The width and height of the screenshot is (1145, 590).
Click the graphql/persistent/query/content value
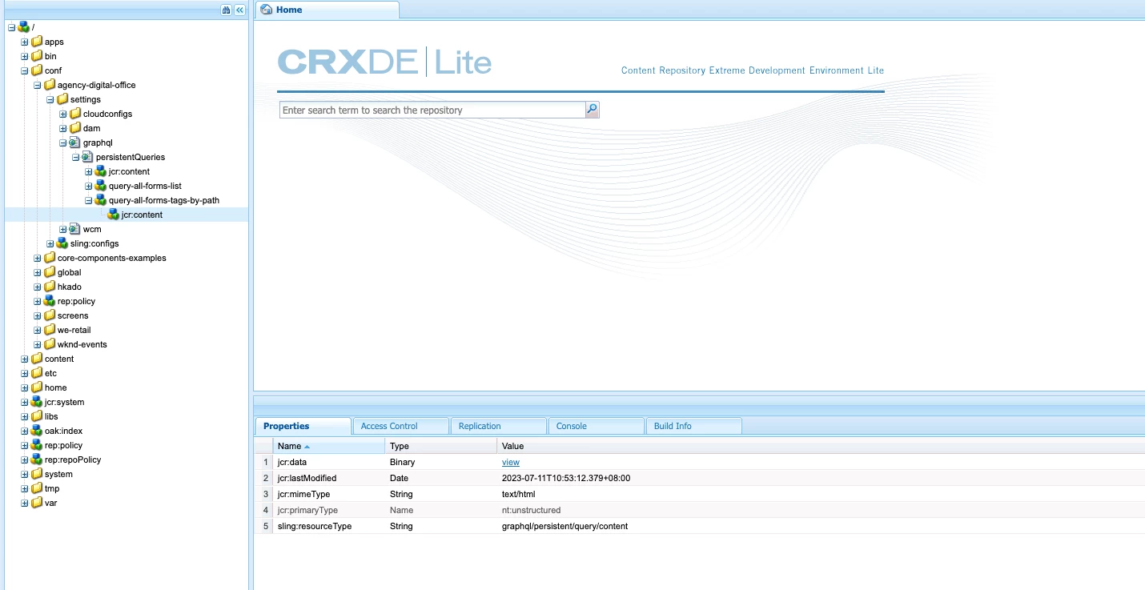[564, 526]
